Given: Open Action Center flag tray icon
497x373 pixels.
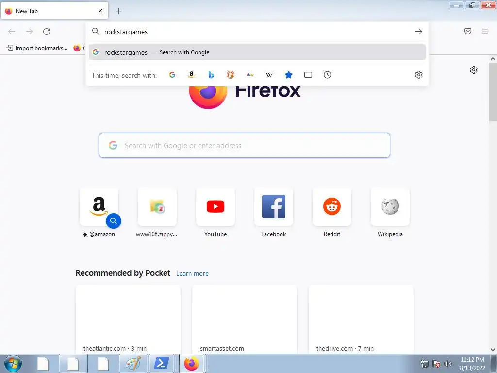Looking at the screenshot, I should [436, 364].
